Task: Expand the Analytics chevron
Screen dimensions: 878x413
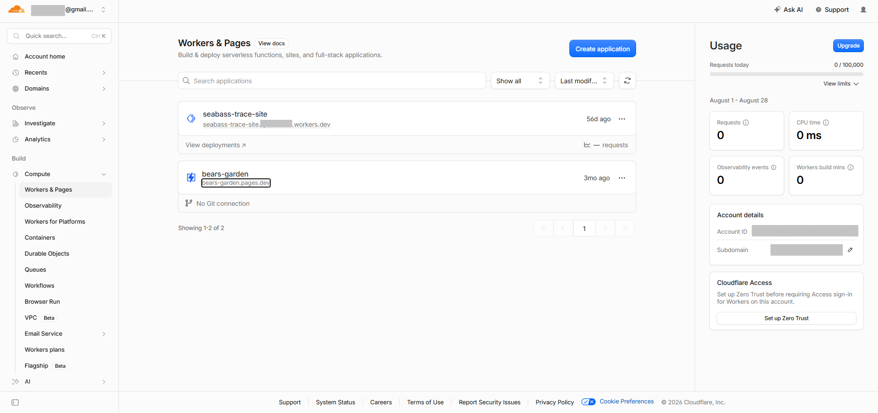Action: (x=104, y=139)
